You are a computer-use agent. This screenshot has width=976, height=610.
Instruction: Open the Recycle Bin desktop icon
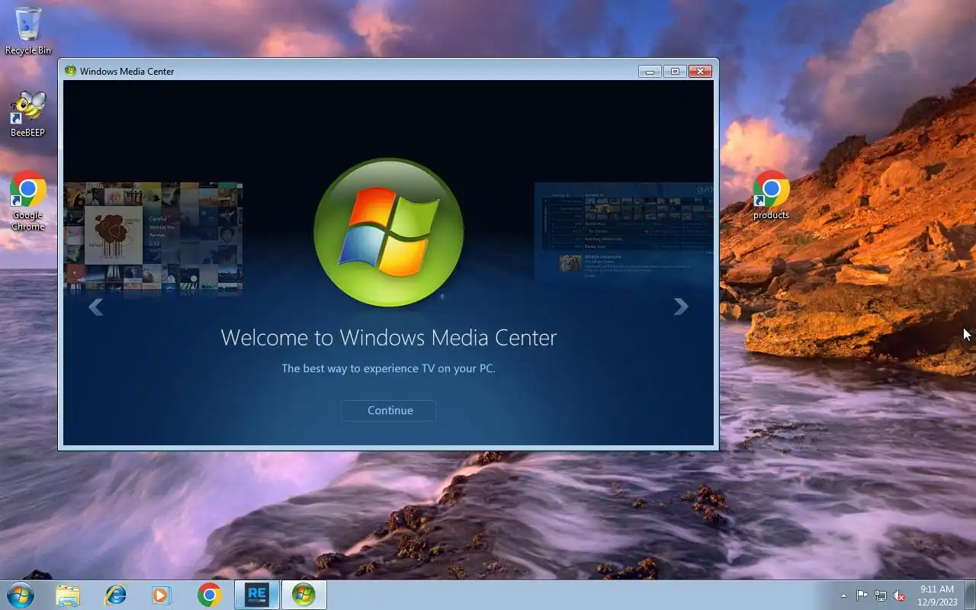point(28,31)
